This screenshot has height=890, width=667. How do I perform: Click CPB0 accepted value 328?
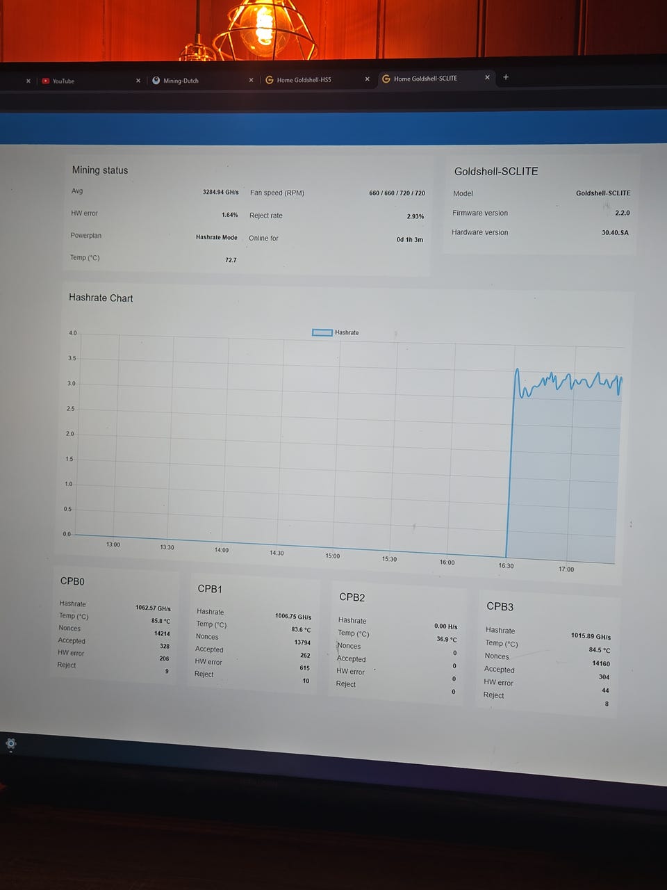coord(165,646)
